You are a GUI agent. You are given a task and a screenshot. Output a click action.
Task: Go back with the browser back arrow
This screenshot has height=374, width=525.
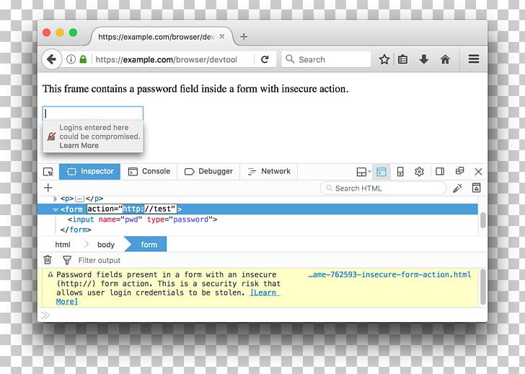52,59
